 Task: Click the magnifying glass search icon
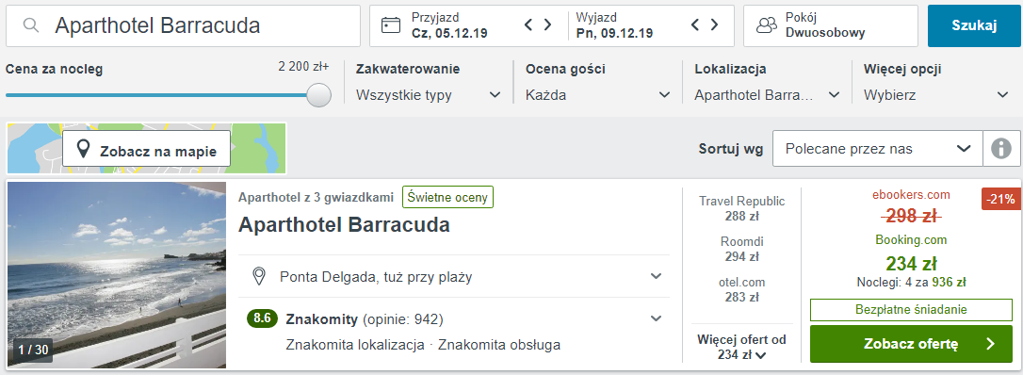[30, 25]
